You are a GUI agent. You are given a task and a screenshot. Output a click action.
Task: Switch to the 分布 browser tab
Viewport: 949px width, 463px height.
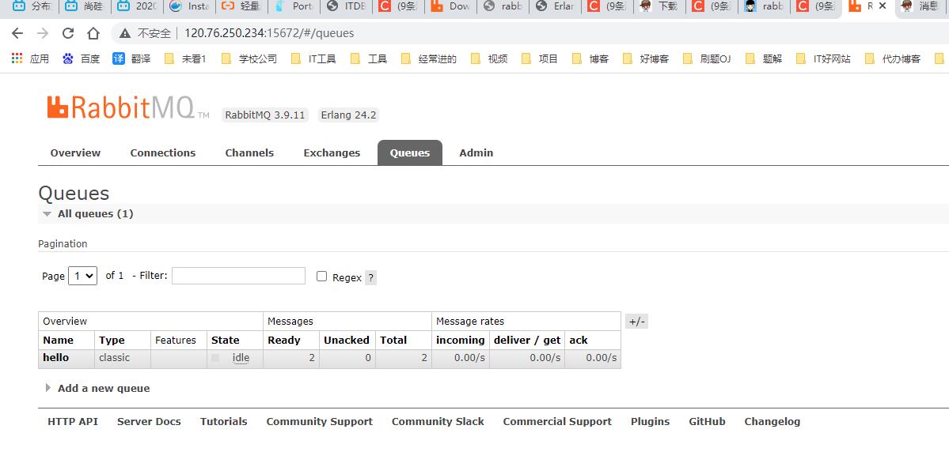click(x=32, y=6)
